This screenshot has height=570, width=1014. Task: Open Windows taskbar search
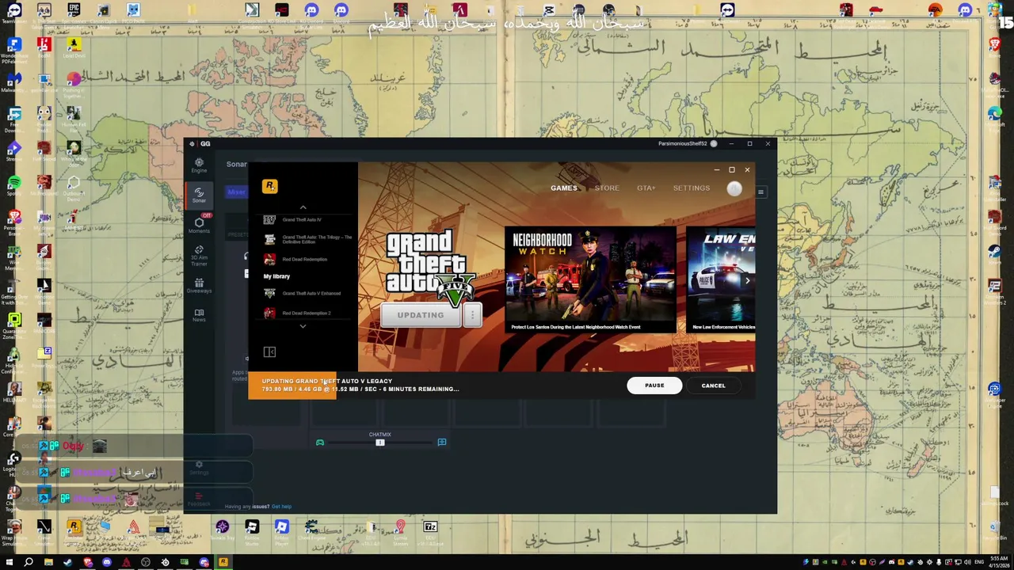[x=29, y=562]
